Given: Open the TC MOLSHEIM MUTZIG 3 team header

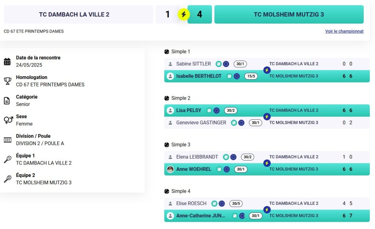Looking at the screenshot, I should (289, 14).
